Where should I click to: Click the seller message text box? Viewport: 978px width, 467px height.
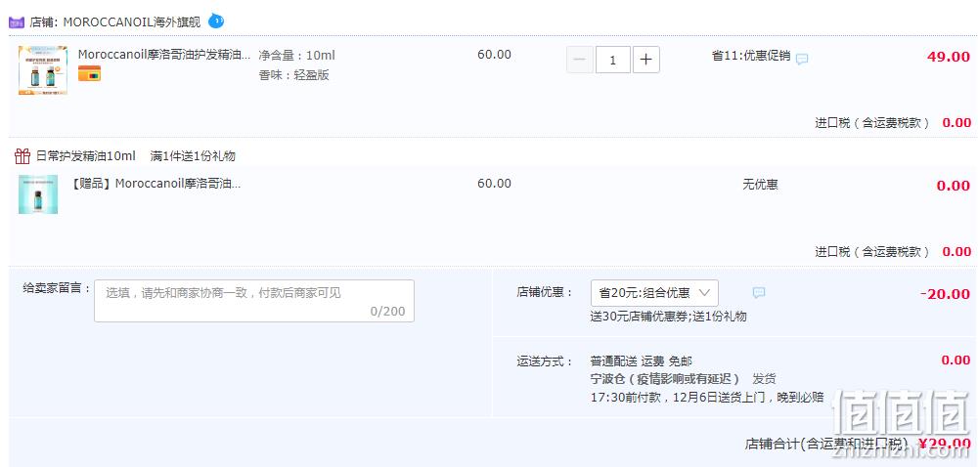point(254,301)
